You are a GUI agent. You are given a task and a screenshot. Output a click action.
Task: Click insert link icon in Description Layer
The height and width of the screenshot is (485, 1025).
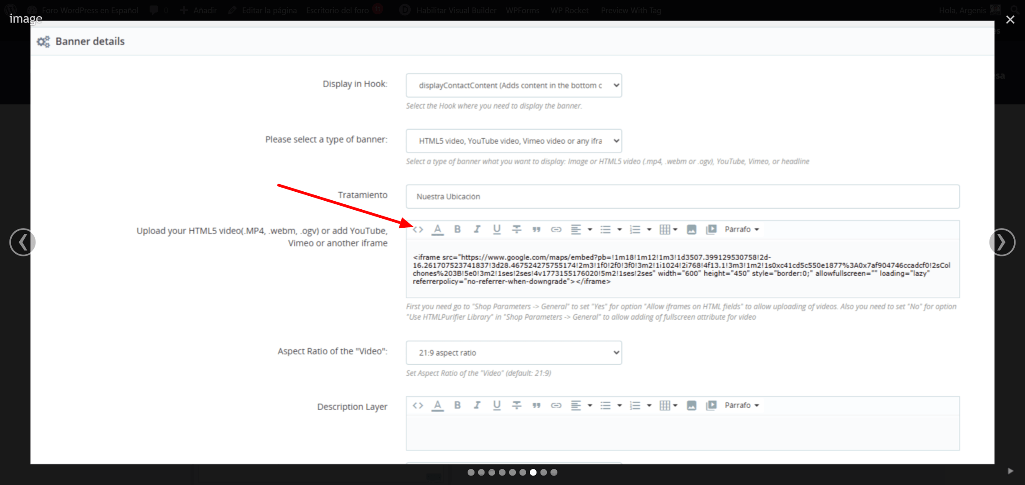[556, 406]
